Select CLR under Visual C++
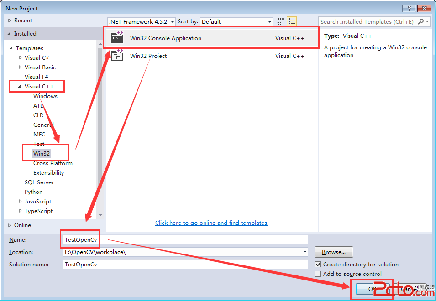This screenshot has height=301, width=436. point(38,115)
